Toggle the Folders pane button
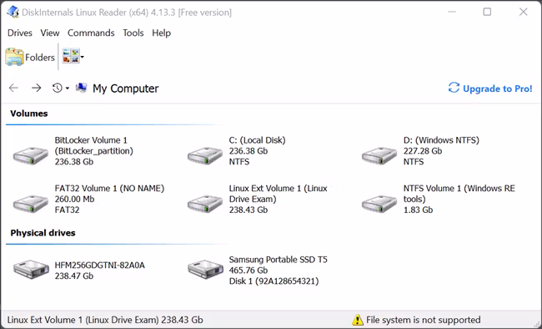This screenshot has width=542, height=329. [30, 57]
